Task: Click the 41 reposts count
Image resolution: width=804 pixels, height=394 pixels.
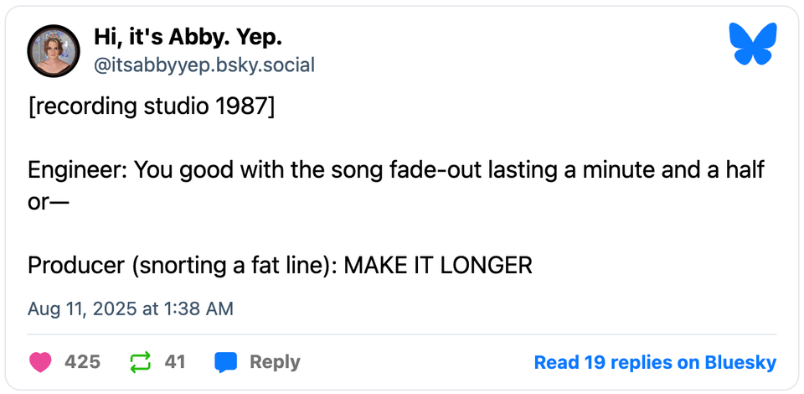Action: pos(175,362)
